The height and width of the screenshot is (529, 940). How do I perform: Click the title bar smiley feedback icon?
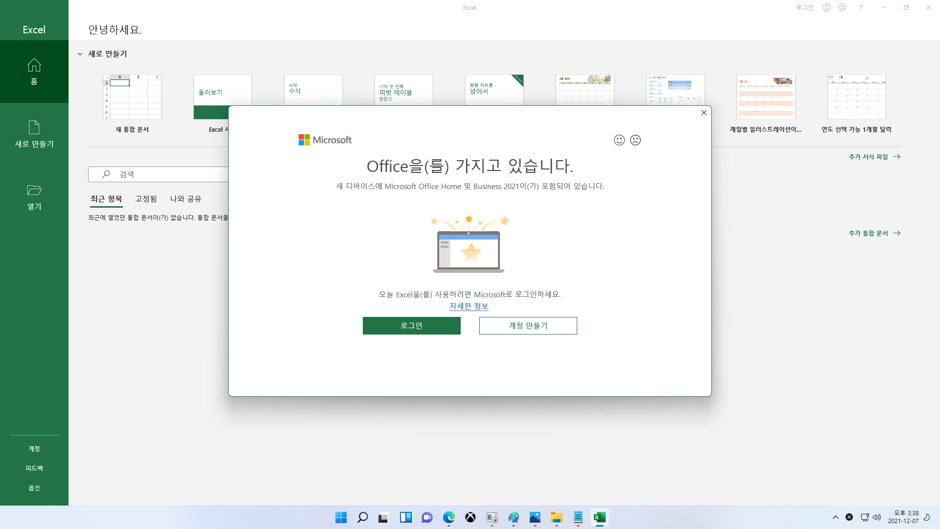[826, 7]
